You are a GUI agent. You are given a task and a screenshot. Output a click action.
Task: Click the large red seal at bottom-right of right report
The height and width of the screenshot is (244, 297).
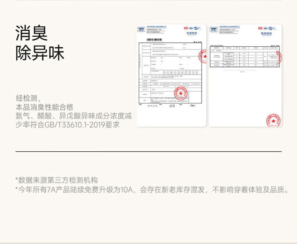(273, 120)
